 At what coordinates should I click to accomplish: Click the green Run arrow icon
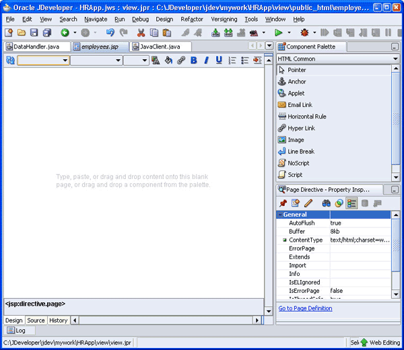(278, 32)
